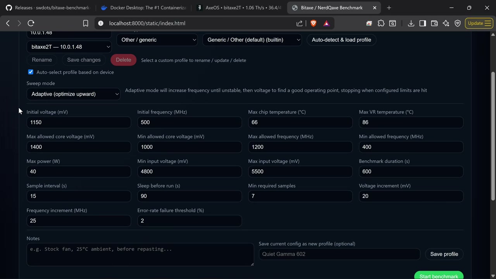This screenshot has height=279, width=496.
Task: Click the new profile name field
Action: click(339, 254)
